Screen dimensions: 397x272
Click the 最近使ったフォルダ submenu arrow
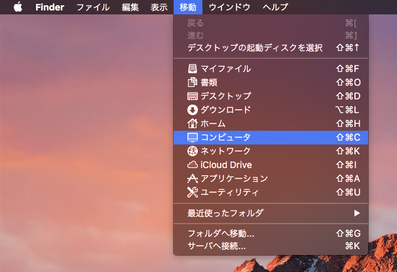[x=357, y=213]
